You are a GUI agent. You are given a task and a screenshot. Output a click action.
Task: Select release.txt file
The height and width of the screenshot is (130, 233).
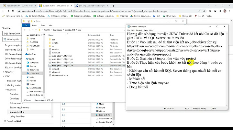(x=56, y=72)
